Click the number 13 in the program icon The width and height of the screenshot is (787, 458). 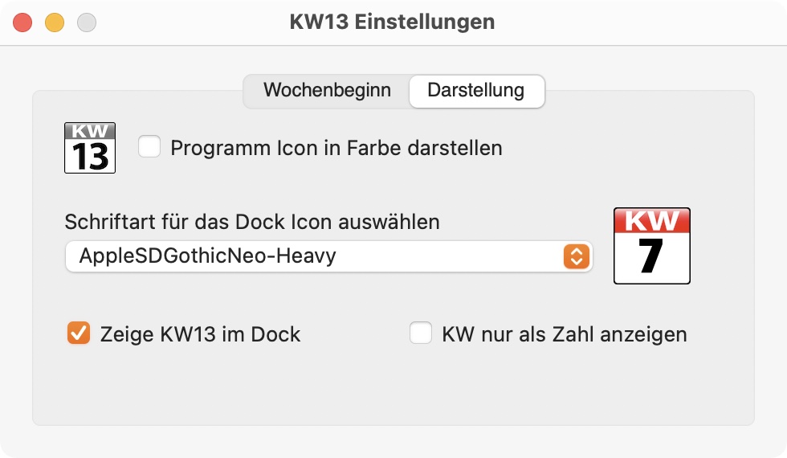coord(90,157)
